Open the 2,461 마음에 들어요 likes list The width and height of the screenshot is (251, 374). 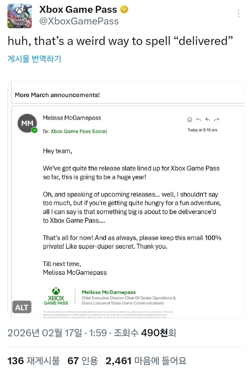click(x=146, y=361)
